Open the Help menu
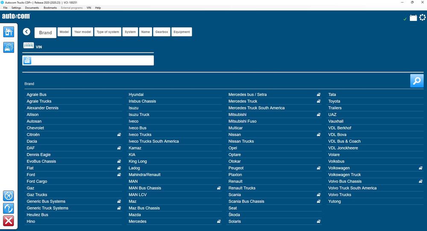The height and width of the screenshot is (231, 427). point(98,8)
